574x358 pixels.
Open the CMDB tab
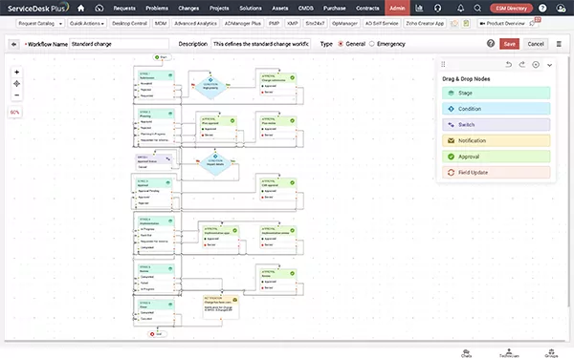coord(306,8)
